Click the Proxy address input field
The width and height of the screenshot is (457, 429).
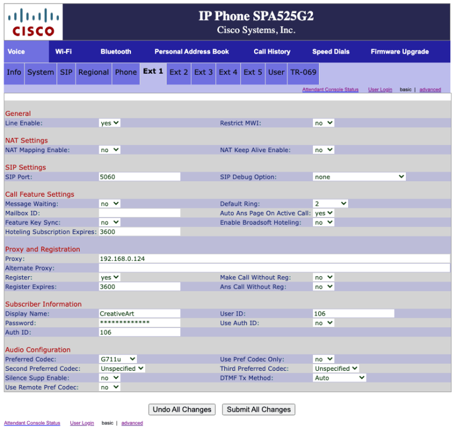click(274, 259)
